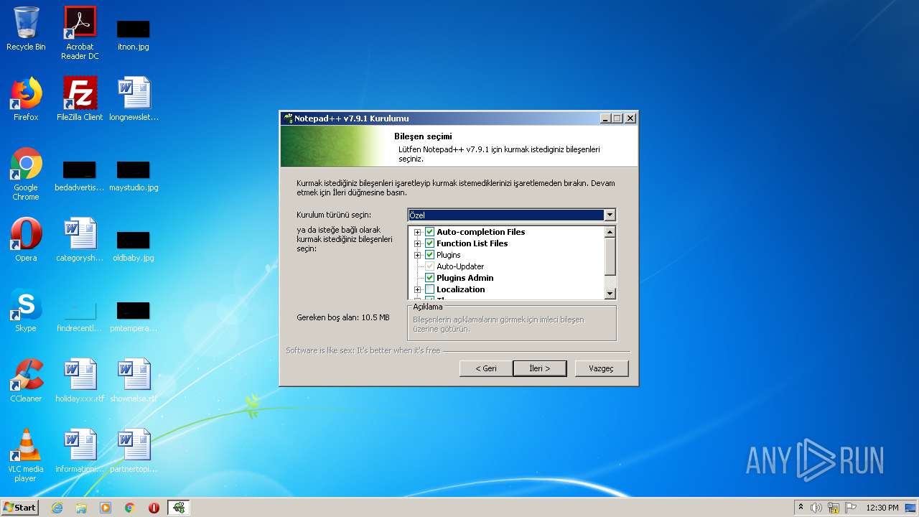
Task: Select the findrecentl... desktop file
Action: 80,317
